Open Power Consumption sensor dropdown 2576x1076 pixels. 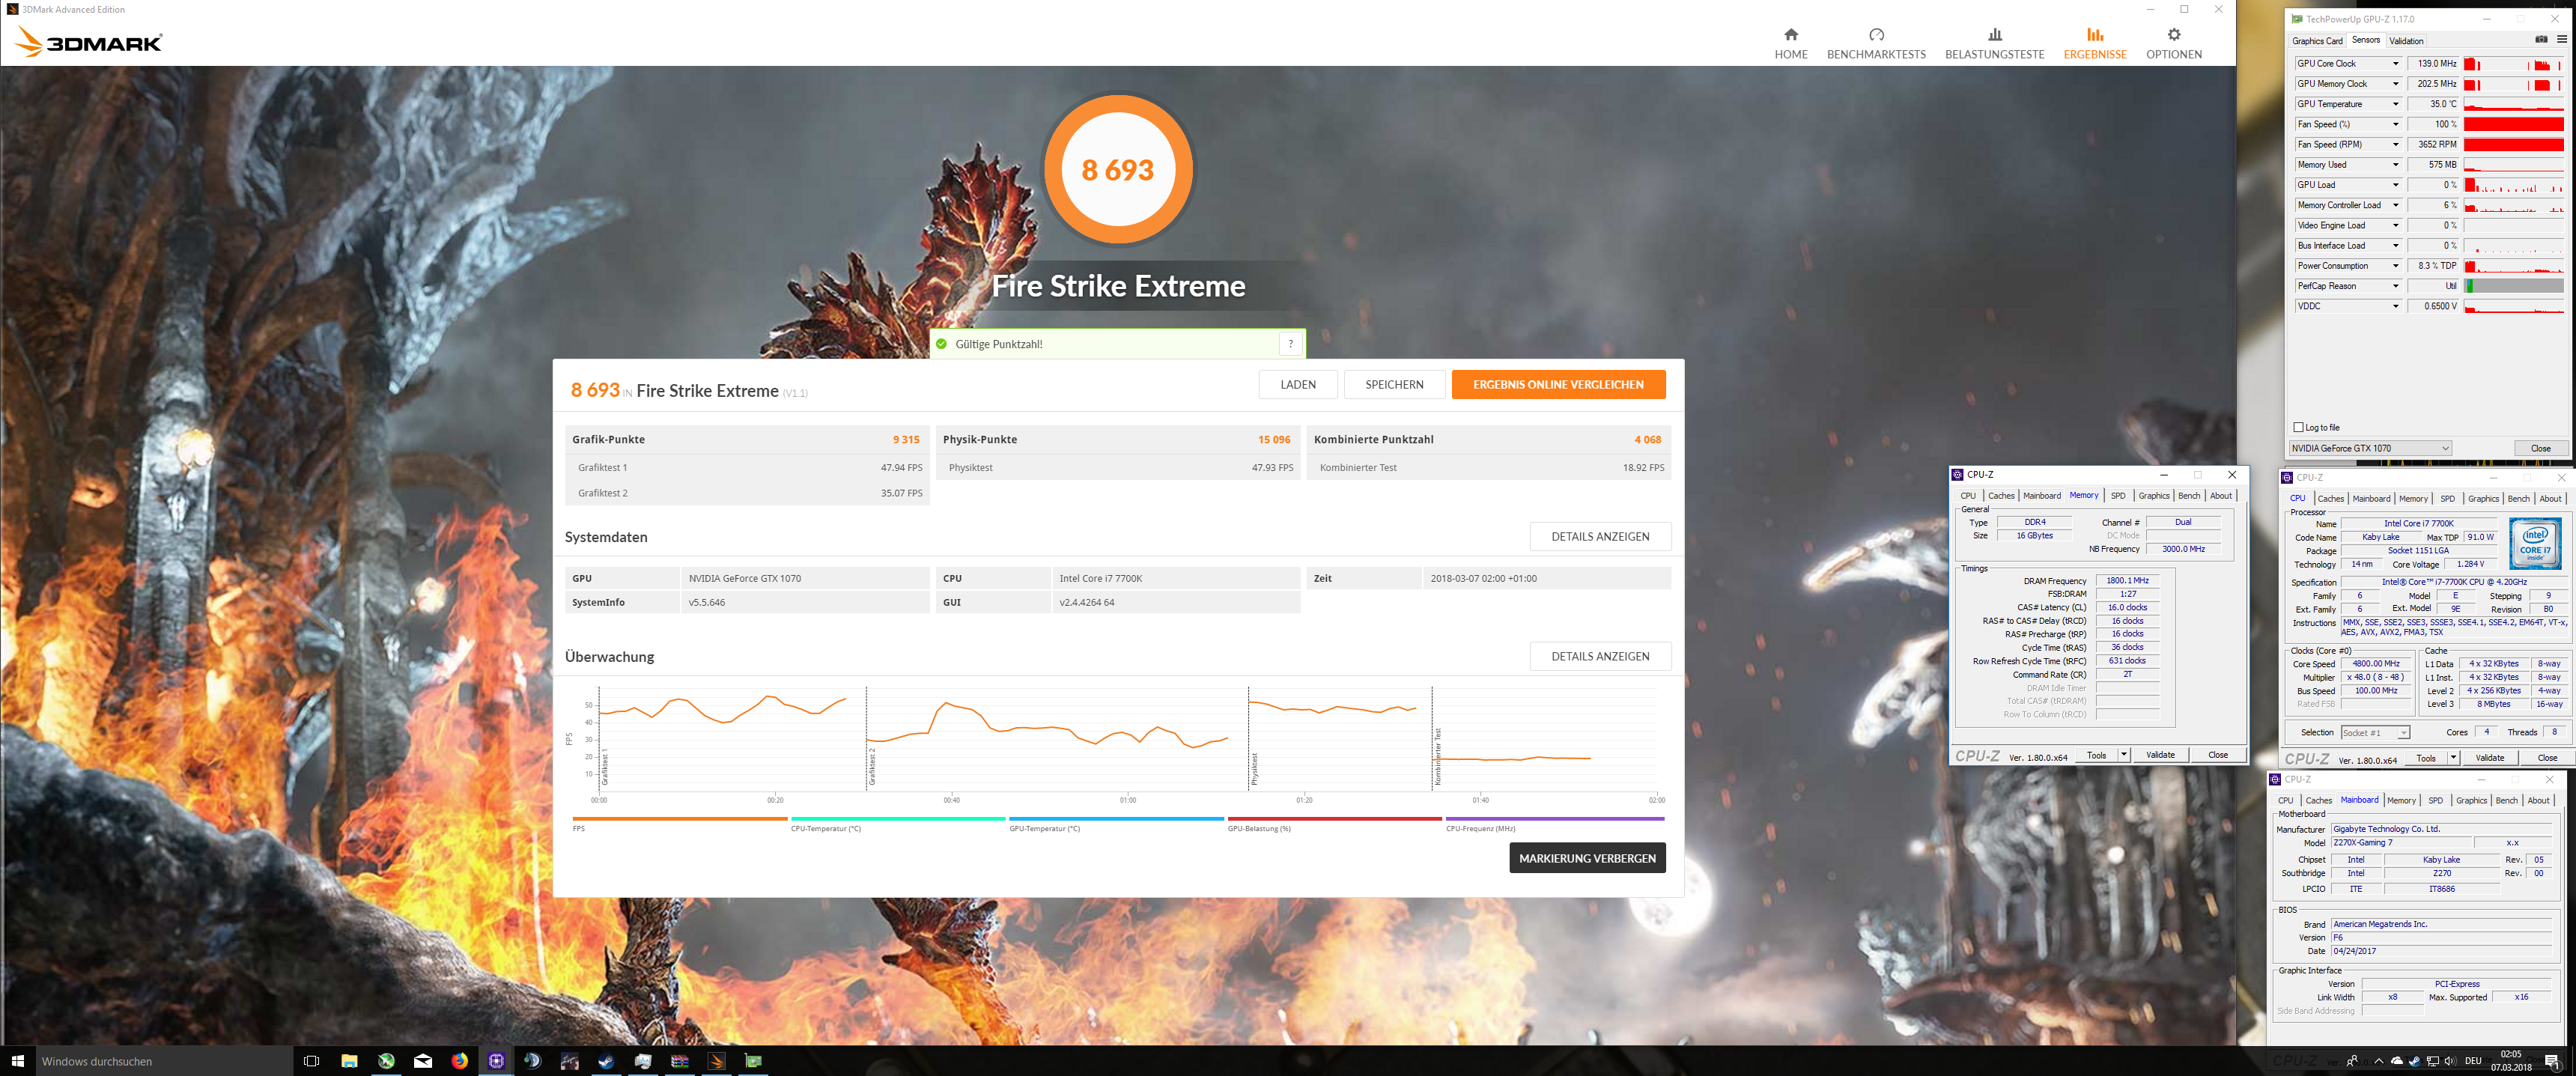pyautogui.click(x=2395, y=266)
